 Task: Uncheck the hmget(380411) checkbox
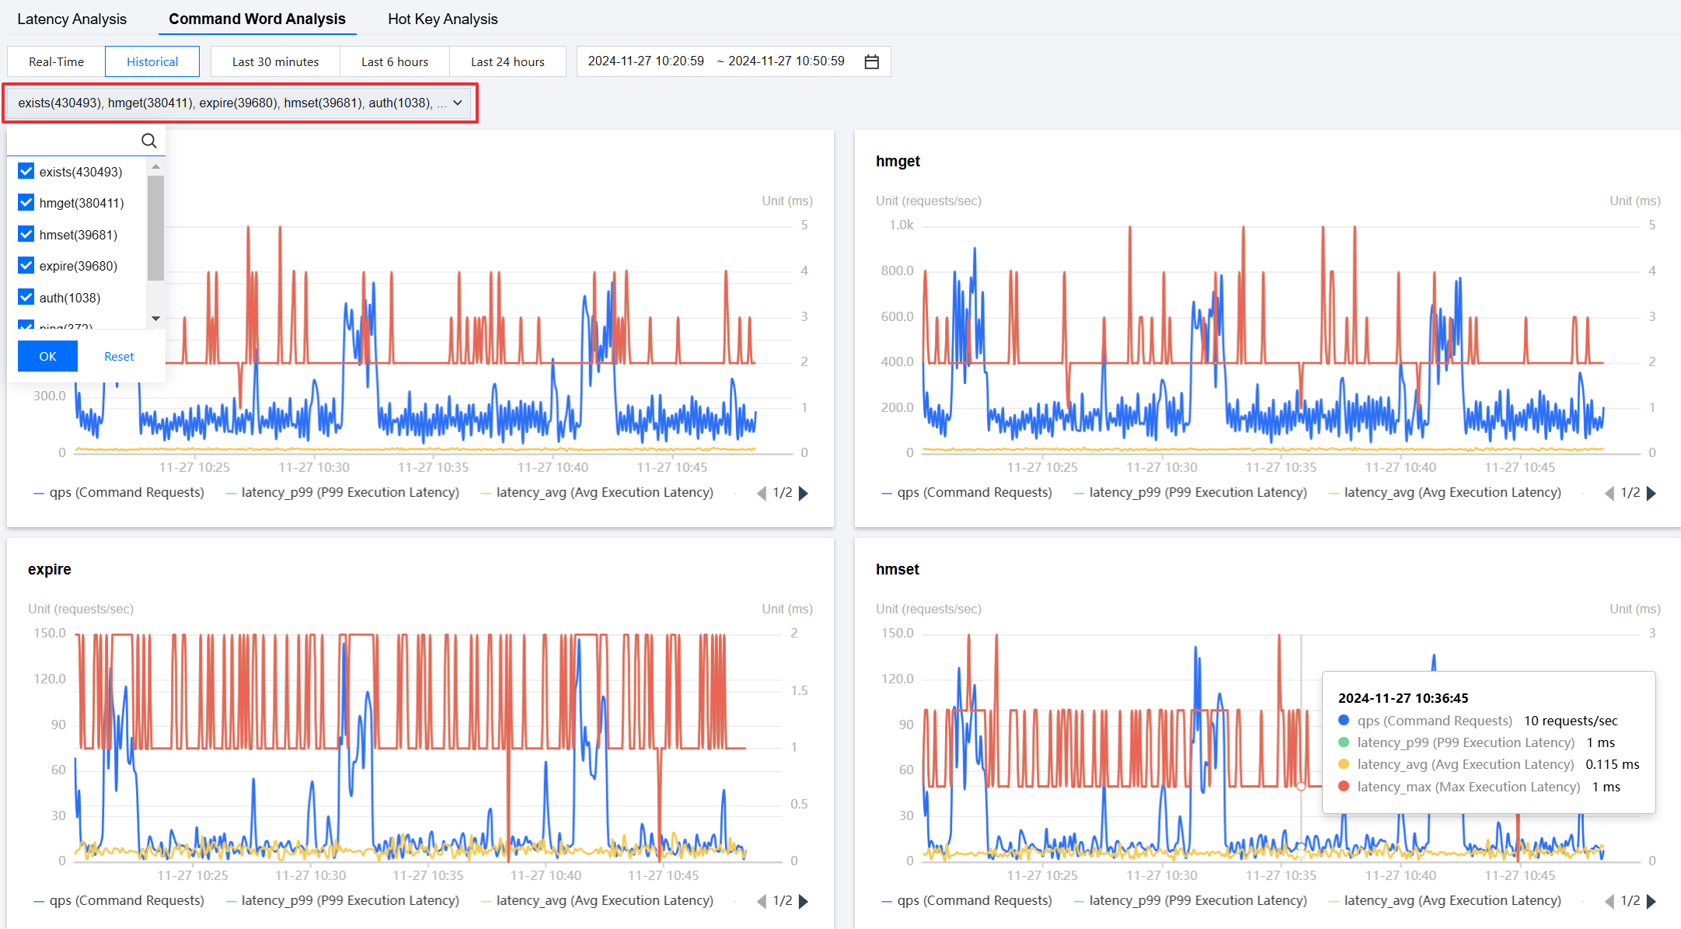[26, 203]
